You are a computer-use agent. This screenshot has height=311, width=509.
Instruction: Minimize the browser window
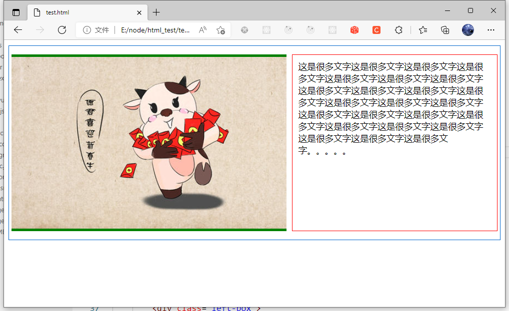pos(447,10)
